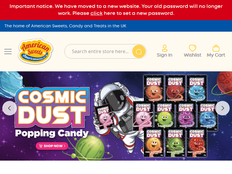Click the Sign In text label

click(165, 55)
